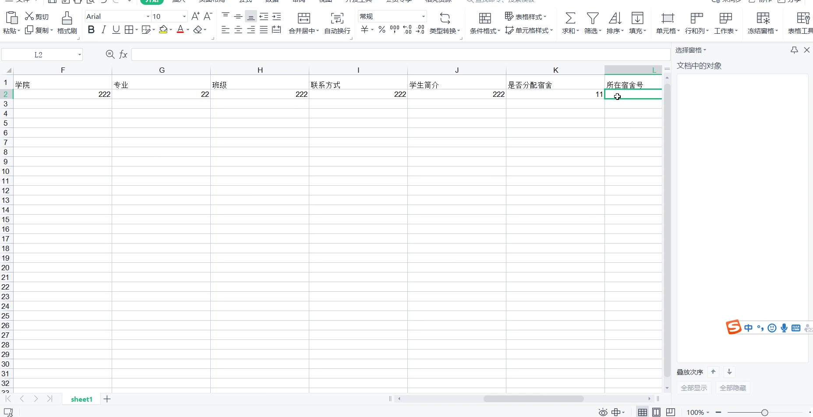Toggle right horizontal alignment

(x=251, y=30)
